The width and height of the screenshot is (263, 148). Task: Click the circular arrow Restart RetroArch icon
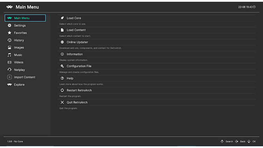click(62, 90)
